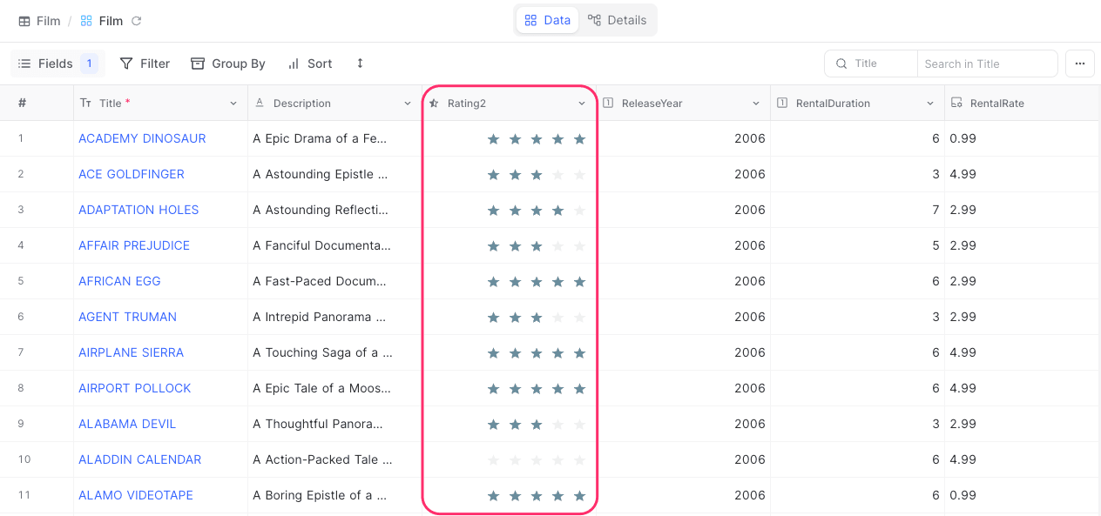Expand the ReleaseYear column menu chevron
Image resolution: width=1101 pixels, height=516 pixels.
[x=756, y=104]
